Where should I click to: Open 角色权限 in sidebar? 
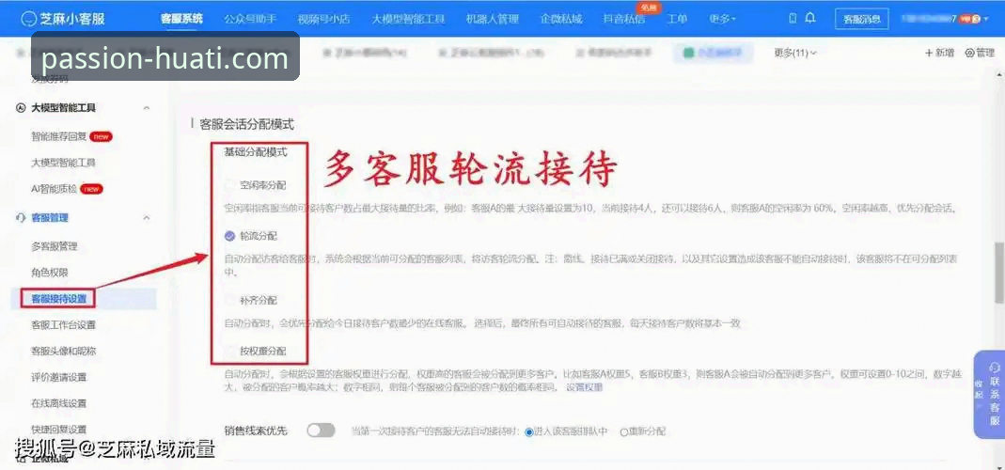[49, 272]
